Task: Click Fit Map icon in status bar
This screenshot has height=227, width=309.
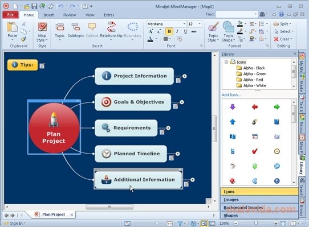Action: point(283,224)
